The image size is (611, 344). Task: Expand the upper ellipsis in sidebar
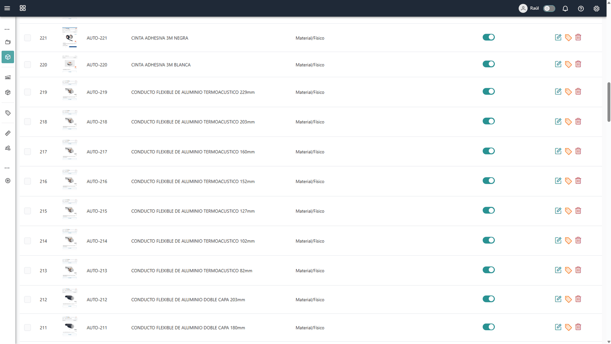[7, 29]
